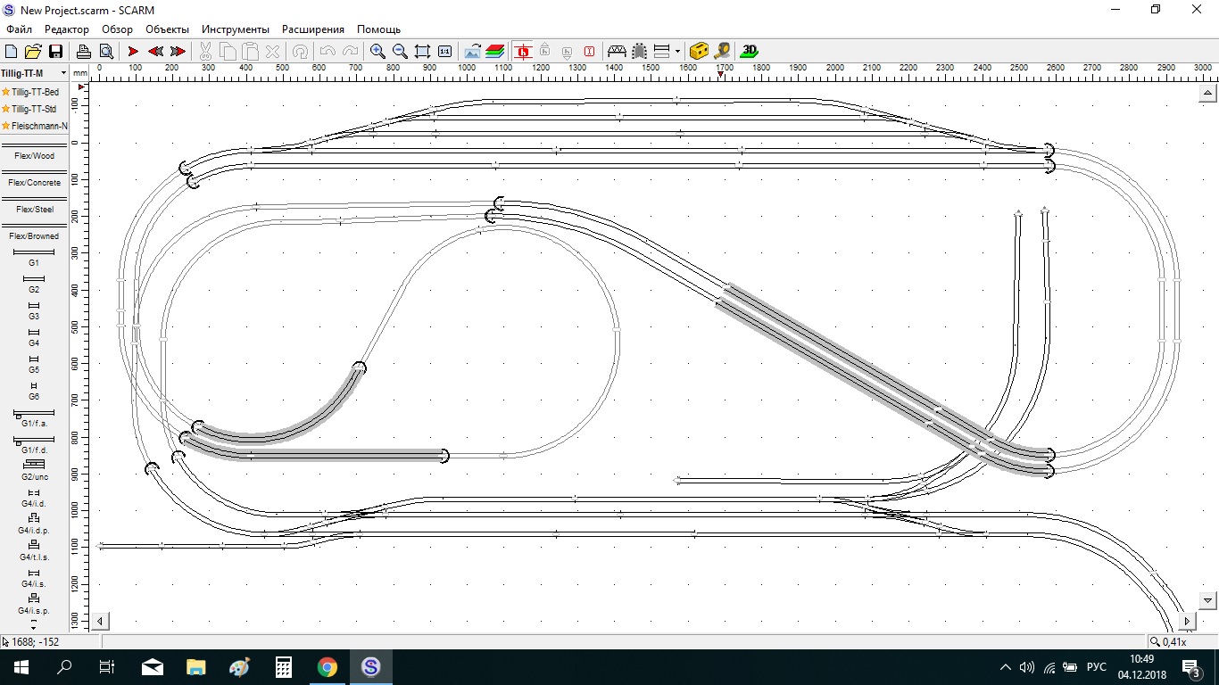The height and width of the screenshot is (685, 1219).
Task: Toggle the 1:1 scale view button
Action: tap(444, 52)
